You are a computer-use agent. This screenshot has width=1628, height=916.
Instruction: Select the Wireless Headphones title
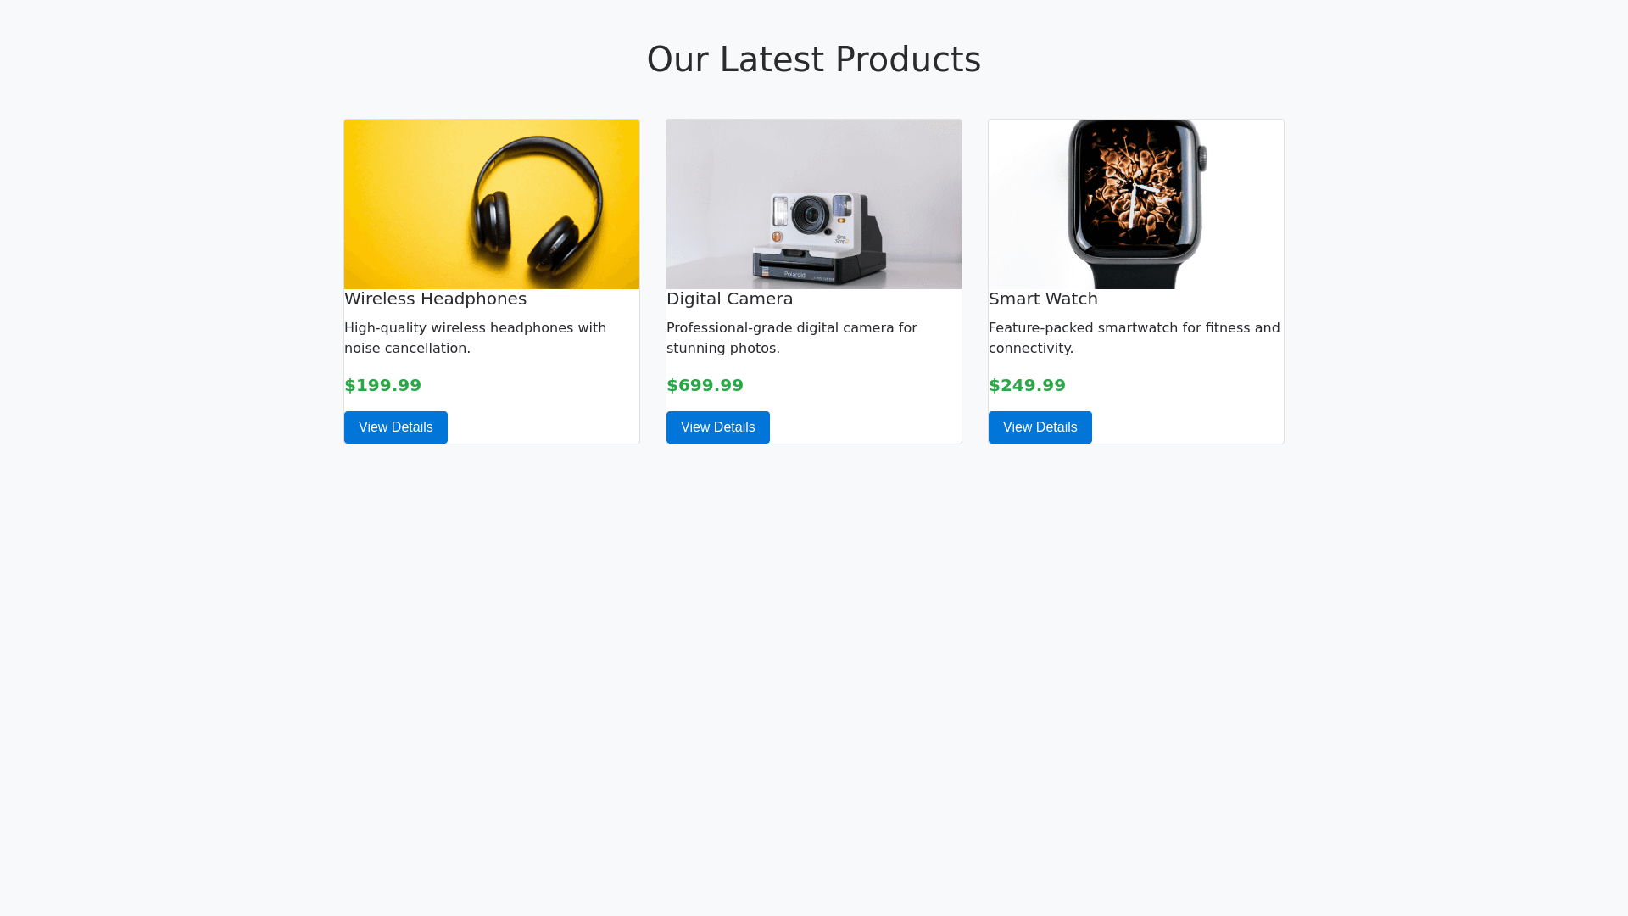[435, 299]
